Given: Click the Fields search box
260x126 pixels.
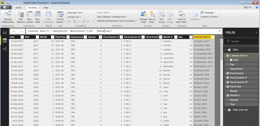Looking at the screenshot, I should 241,41.
